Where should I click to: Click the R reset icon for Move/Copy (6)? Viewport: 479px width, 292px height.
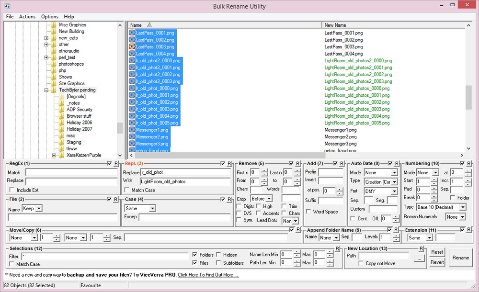tap(298, 230)
